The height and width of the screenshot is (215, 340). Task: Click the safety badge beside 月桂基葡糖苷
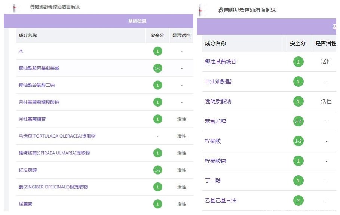[157, 119]
